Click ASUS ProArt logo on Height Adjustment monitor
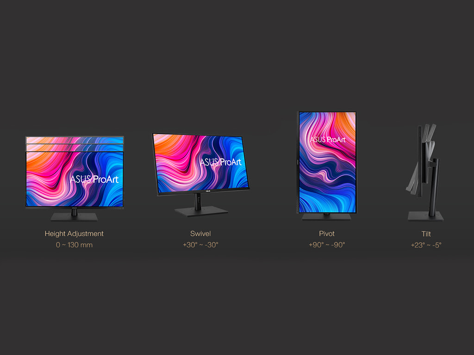 pos(94,179)
